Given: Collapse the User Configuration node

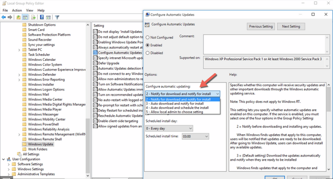Looking at the screenshot, I should point(3,159).
